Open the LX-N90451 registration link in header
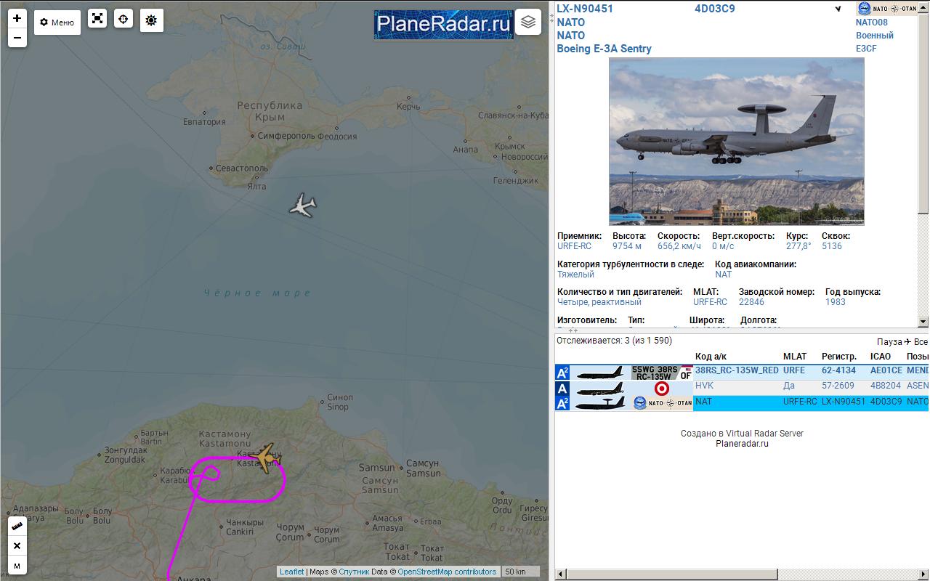This screenshot has width=930, height=581. tap(585, 9)
